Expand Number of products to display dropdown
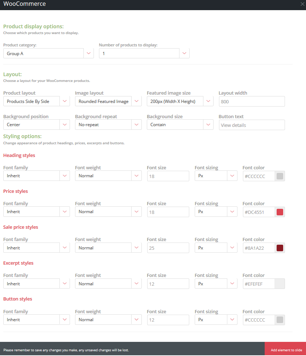The width and height of the screenshot is (306, 356). tap(144, 54)
